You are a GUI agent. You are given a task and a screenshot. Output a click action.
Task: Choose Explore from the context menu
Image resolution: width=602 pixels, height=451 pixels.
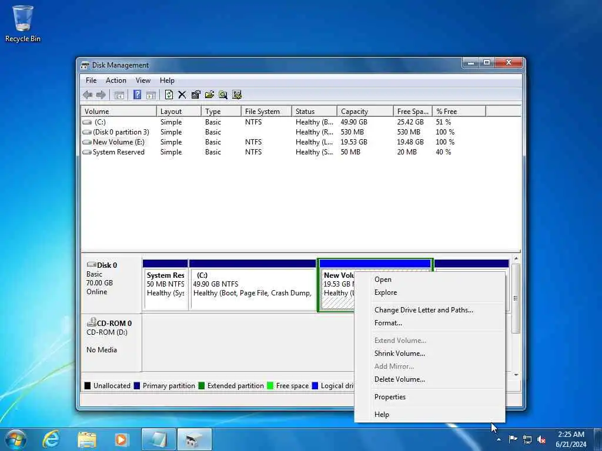[430, 292]
